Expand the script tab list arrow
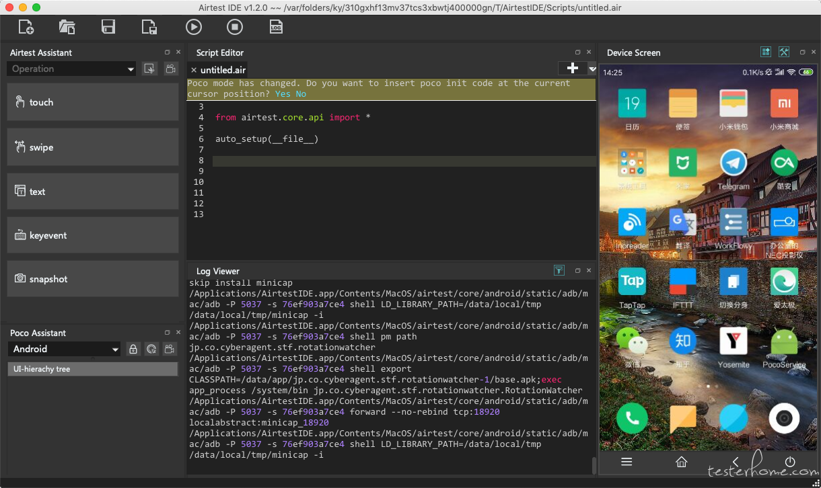The width and height of the screenshot is (821, 488). (592, 69)
